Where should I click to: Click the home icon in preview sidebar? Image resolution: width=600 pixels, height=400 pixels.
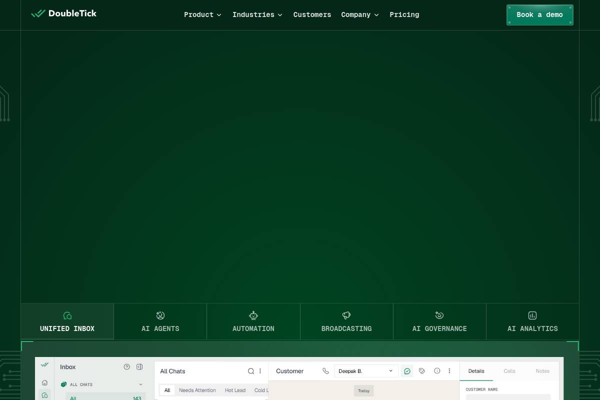[x=44, y=382]
